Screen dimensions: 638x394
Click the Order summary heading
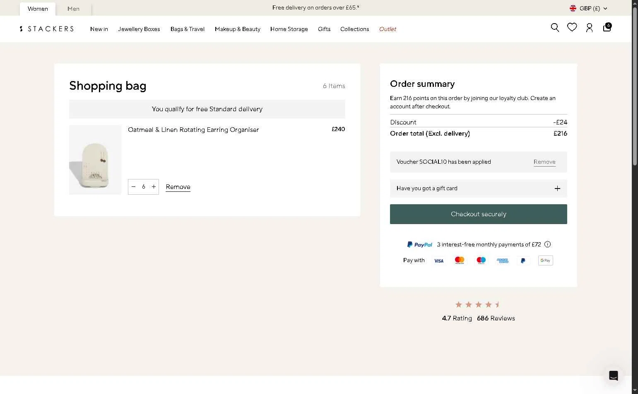pyautogui.click(x=422, y=84)
